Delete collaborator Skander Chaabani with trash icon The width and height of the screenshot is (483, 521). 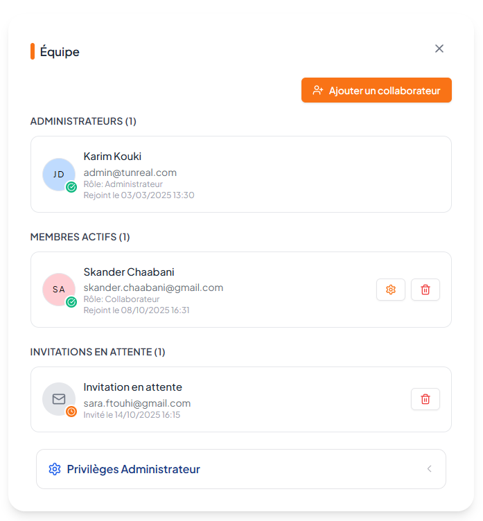[425, 290]
